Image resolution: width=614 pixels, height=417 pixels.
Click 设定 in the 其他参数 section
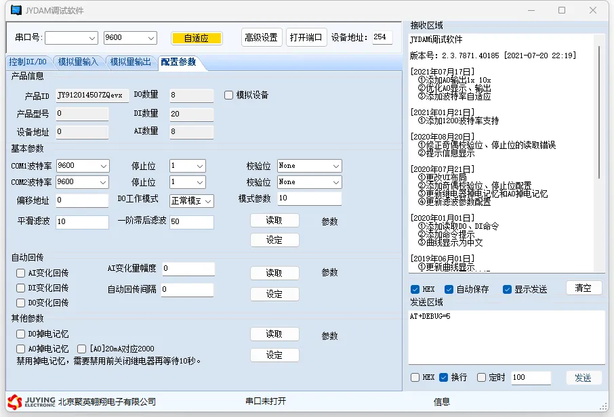274,355
